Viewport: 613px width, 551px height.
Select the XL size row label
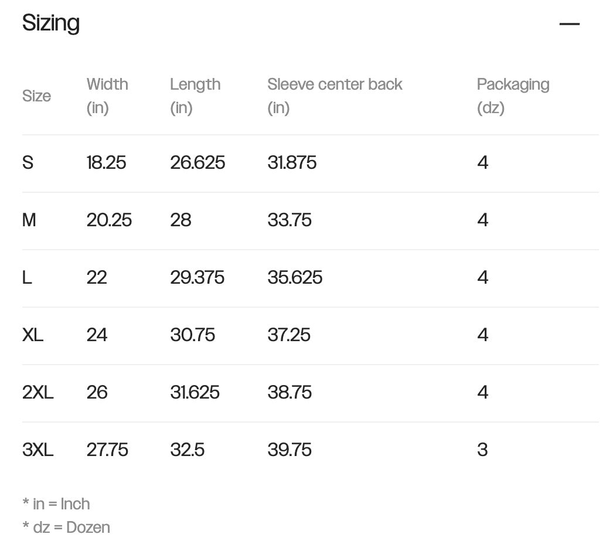coord(33,335)
